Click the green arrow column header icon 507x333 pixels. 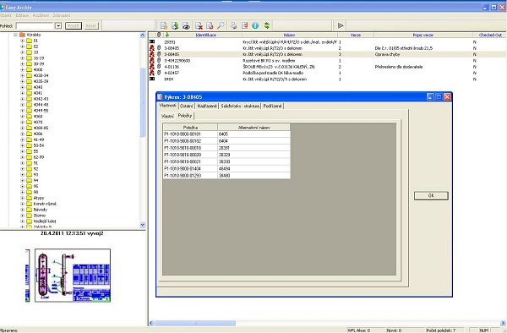(x=166, y=35)
